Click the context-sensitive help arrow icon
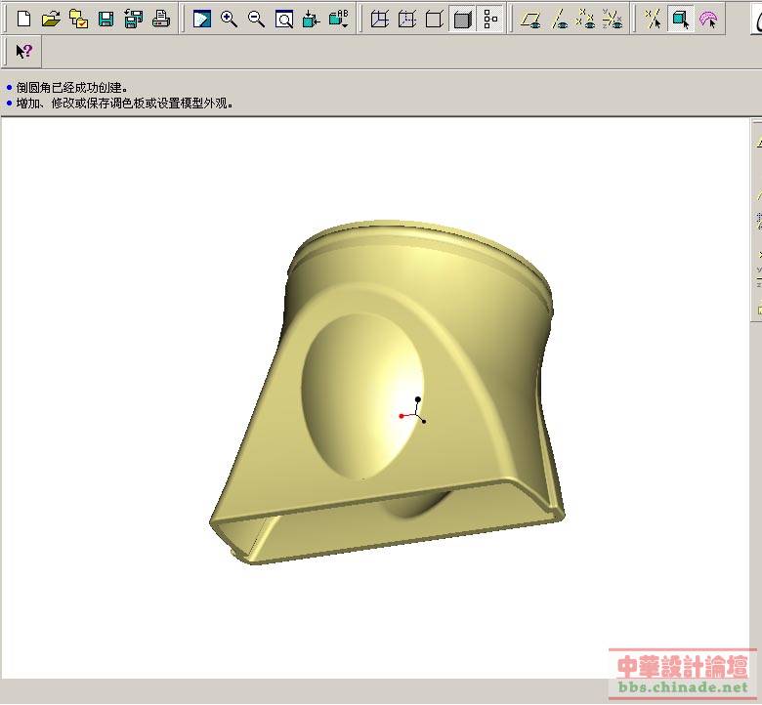The width and height of the screenshot is (762, 705). coord(23,51)
